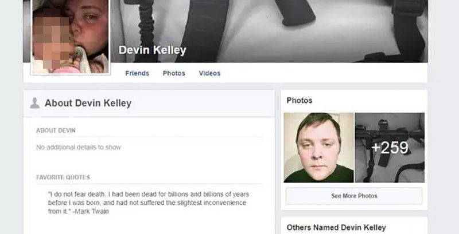The width and height of the screenshot is (459, 234).
Task: Open the +259 photos thumbnail
Action: coord(390,148)
